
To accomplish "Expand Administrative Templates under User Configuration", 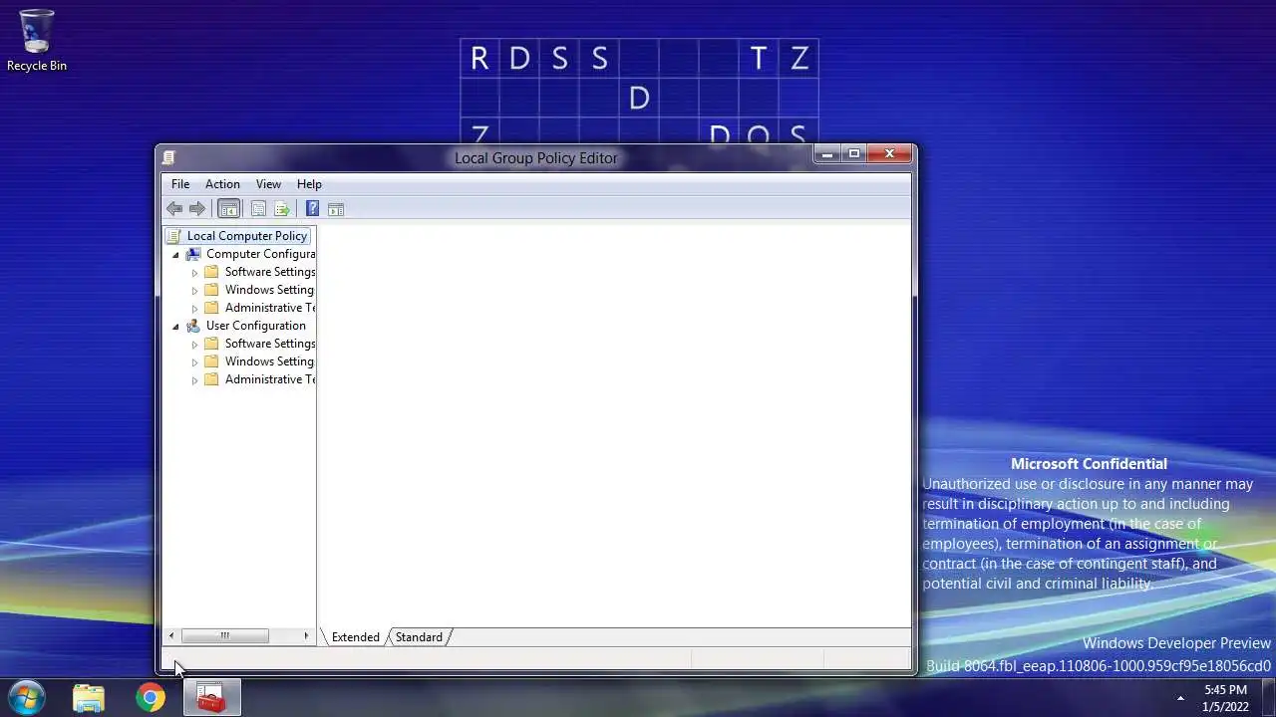I will pos(195,379).
